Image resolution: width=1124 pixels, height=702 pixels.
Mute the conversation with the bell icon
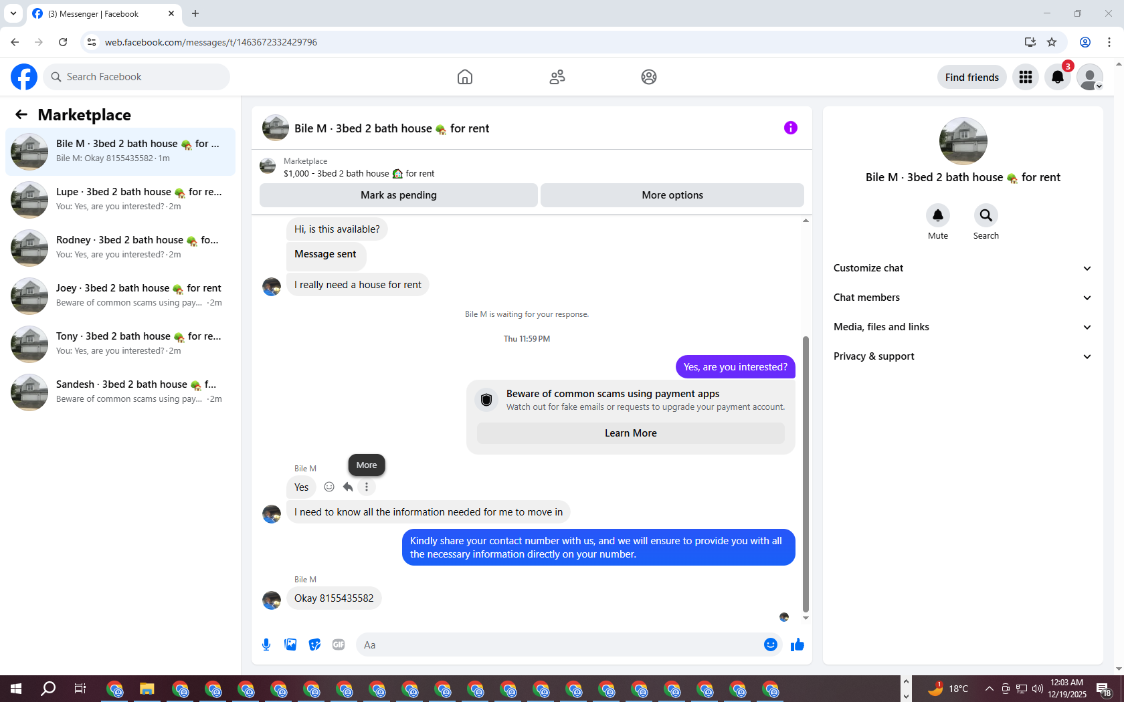click(x=938, y=215)
